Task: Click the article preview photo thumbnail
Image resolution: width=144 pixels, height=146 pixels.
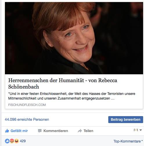Action: pyautogui.click(x=74, y=38)
